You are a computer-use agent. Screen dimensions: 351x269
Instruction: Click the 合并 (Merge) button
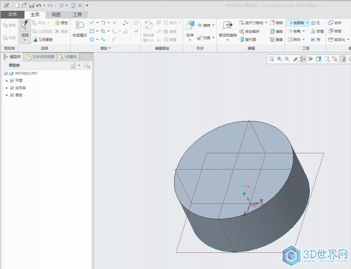tap(334, 23)
